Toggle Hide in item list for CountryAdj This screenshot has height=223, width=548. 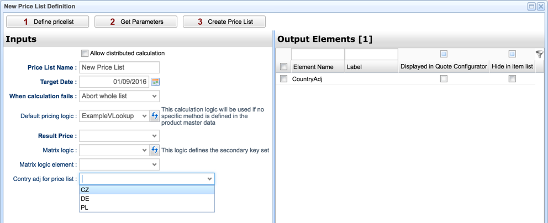tap(512, 79)
